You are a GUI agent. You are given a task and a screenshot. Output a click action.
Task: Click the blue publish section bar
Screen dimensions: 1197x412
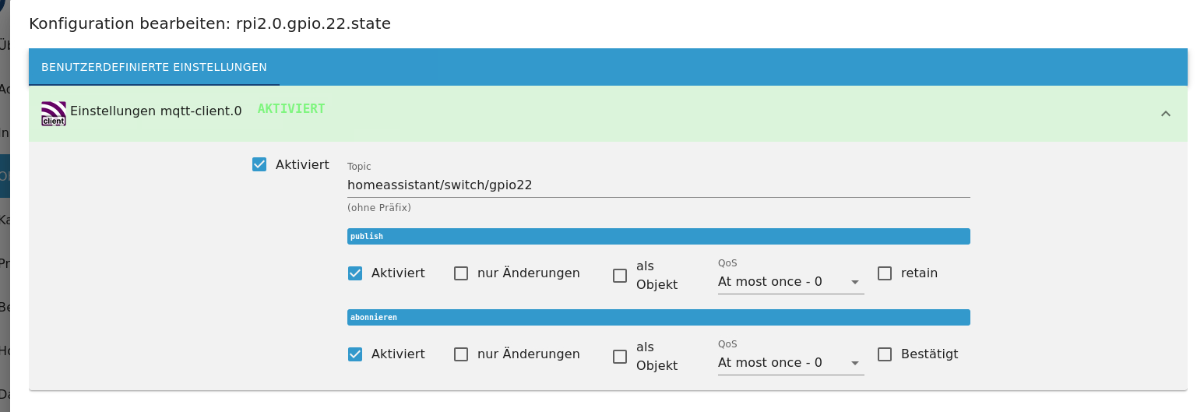[658, 236]
